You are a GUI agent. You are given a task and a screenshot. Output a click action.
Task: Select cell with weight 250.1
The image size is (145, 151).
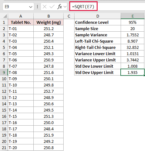click(49, 79)
